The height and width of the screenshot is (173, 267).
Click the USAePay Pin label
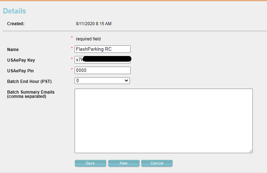click(x=20, y=71)
